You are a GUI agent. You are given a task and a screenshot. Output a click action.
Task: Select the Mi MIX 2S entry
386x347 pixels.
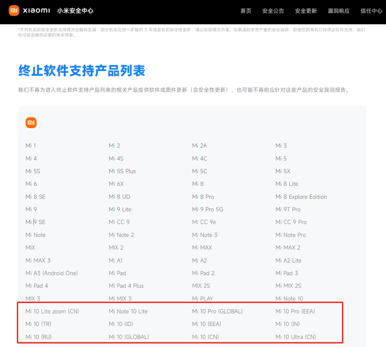[x=288, y=286]
